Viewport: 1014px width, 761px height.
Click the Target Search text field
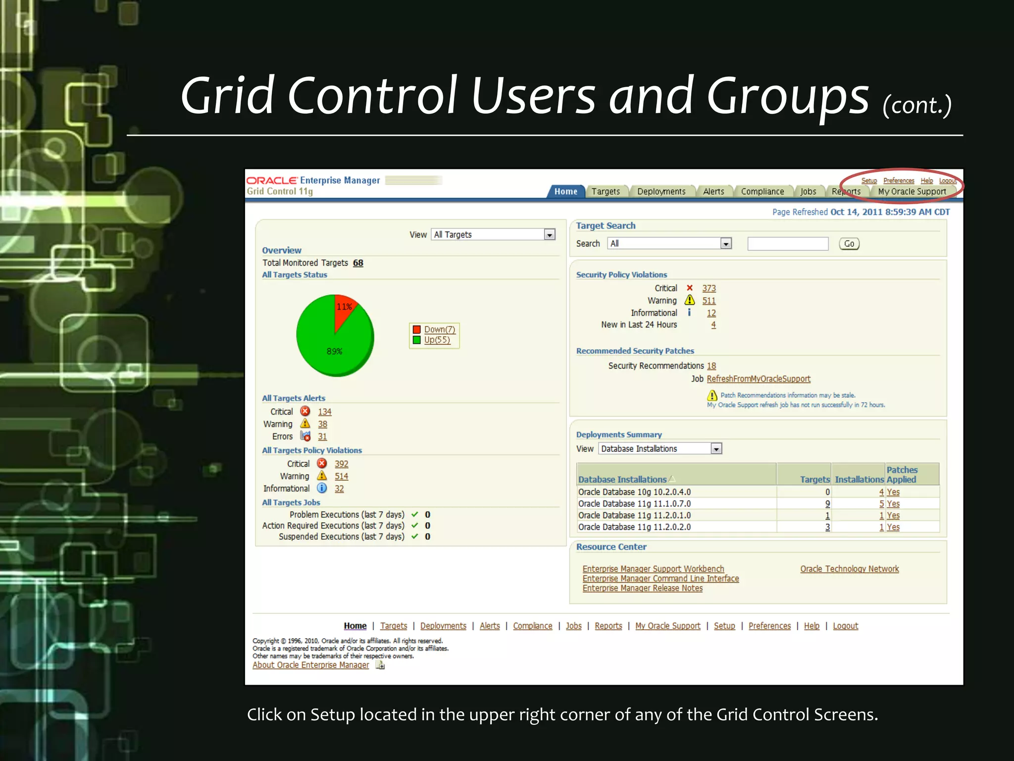pyautogui.click(x=788, y=244)
